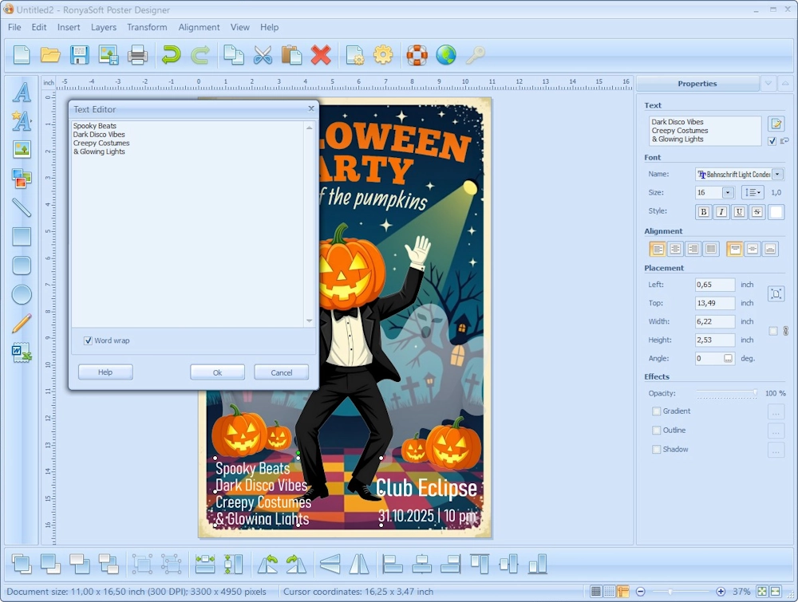Screen dimensions: 798x602
Task: Click the red Delete icon in the toolbar
Action: click(x=321, y=55)
